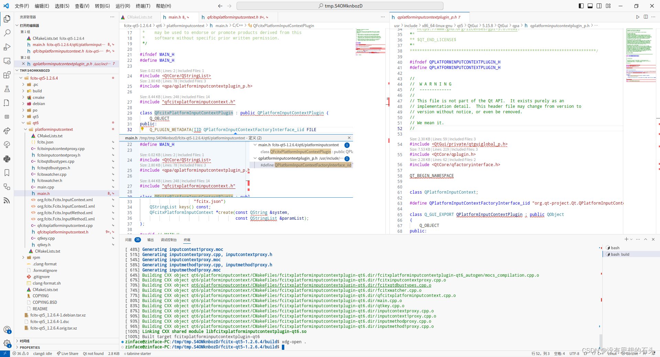Open the Testing flask view

(x=7, y=89)
